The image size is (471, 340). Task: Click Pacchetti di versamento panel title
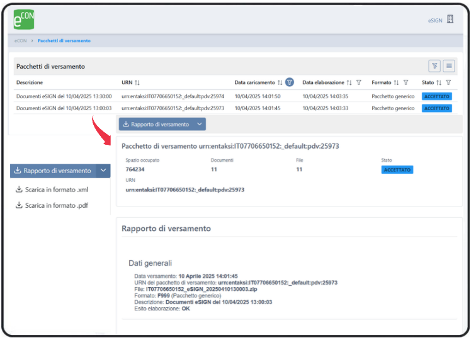point(50,67)
